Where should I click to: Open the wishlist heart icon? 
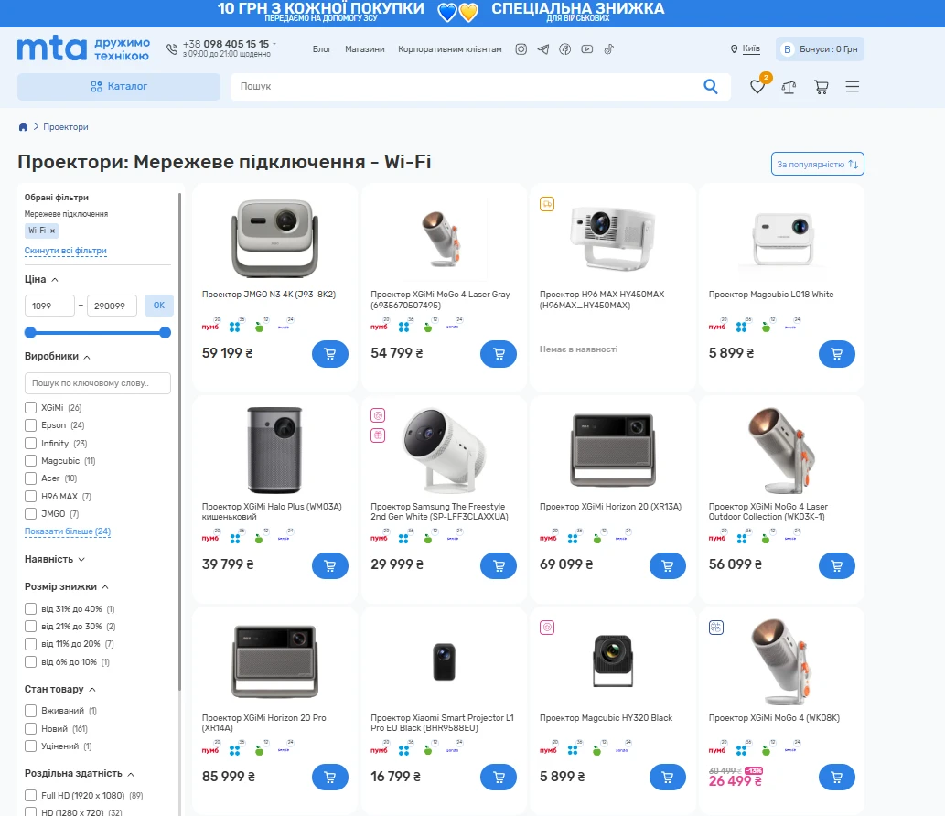(x=757, y=87)
